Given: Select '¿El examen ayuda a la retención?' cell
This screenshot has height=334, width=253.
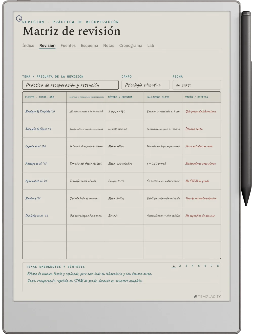Looking at the screenshot, I should (x=86, y=111).
